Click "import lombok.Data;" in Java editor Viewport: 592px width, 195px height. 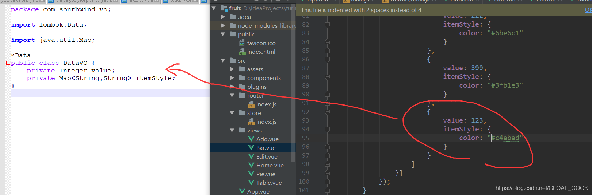[49, 25]
